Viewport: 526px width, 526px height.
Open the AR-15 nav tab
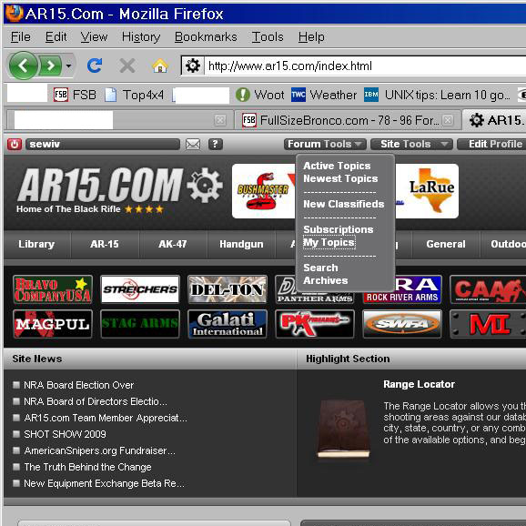[x=105, y=244]
